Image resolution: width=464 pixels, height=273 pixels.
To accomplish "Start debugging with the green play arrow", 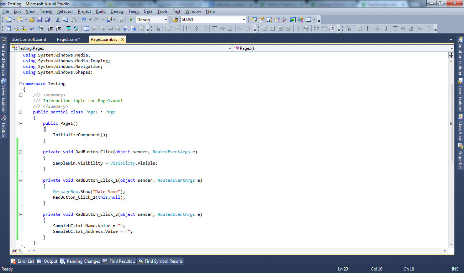I will [x=131, y=20].
